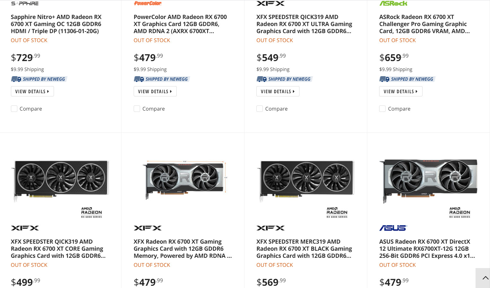The height and width of the screenshot is (288, 490).
Task: Open the ASUS Radeon RX 6700 XT title
Action: tap(426, 248)
